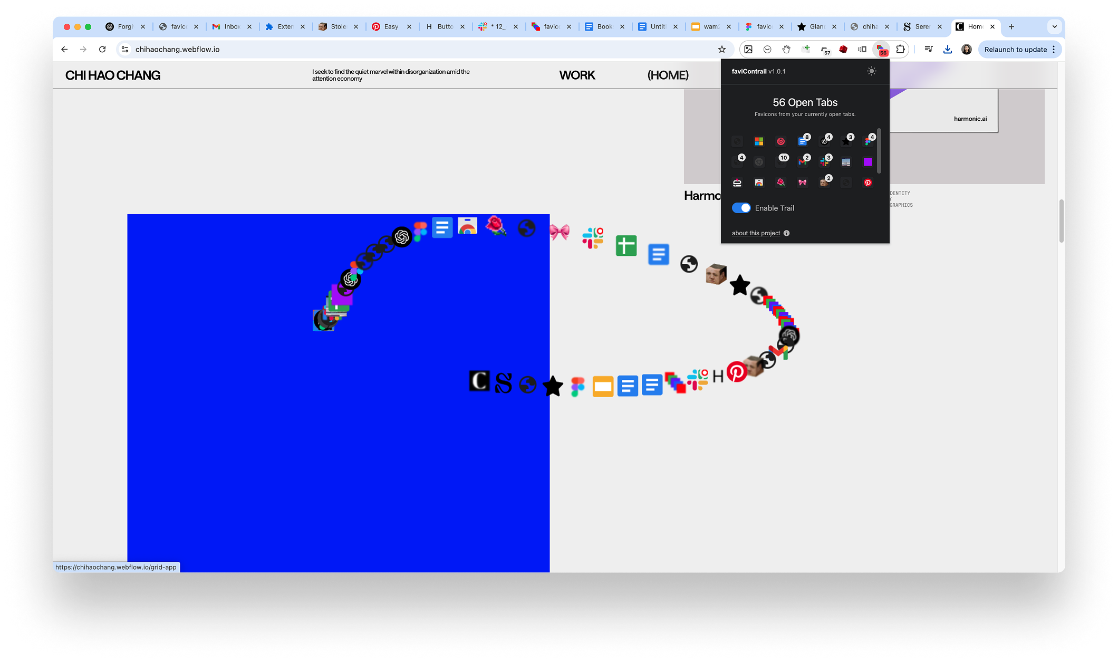The width and height of the screenshot is (1118, 662).
Task: Toggle the faviContrail light/dark theme sun icon
Action: point(871,71)
